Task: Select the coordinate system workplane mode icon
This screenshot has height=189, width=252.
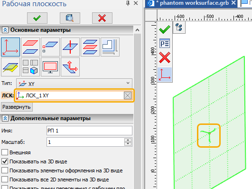Action: pos(10,47)
